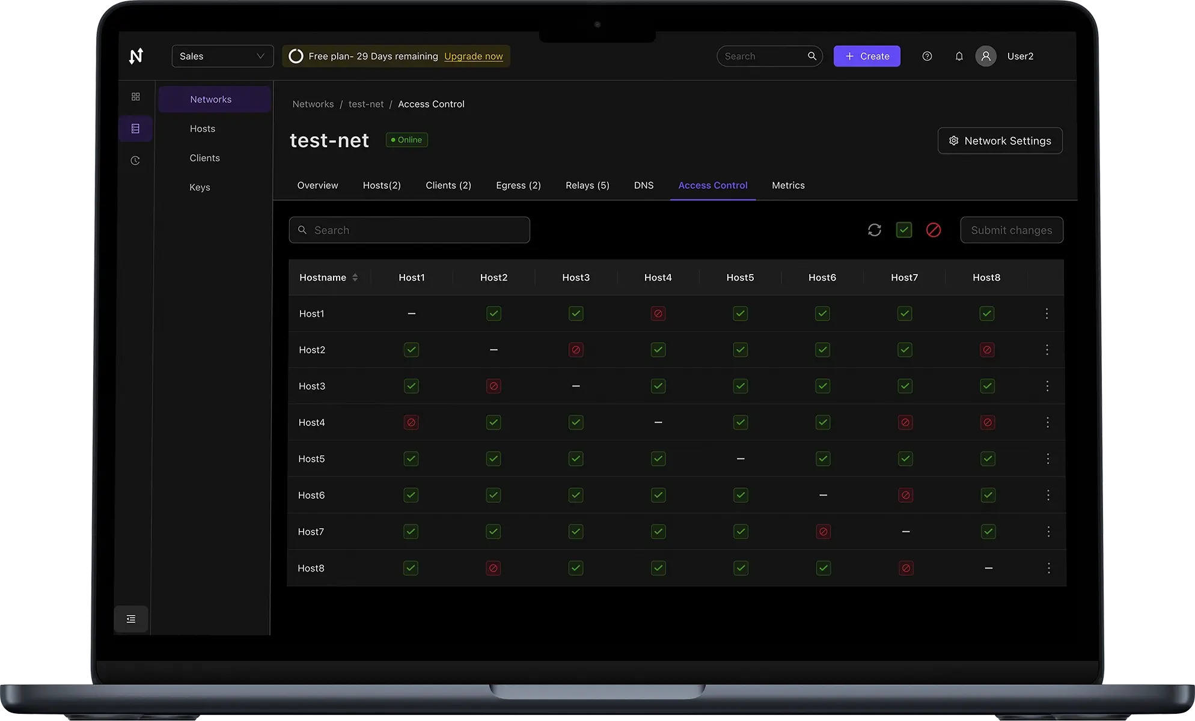Click the Upgrade now link

pos(473,56)
